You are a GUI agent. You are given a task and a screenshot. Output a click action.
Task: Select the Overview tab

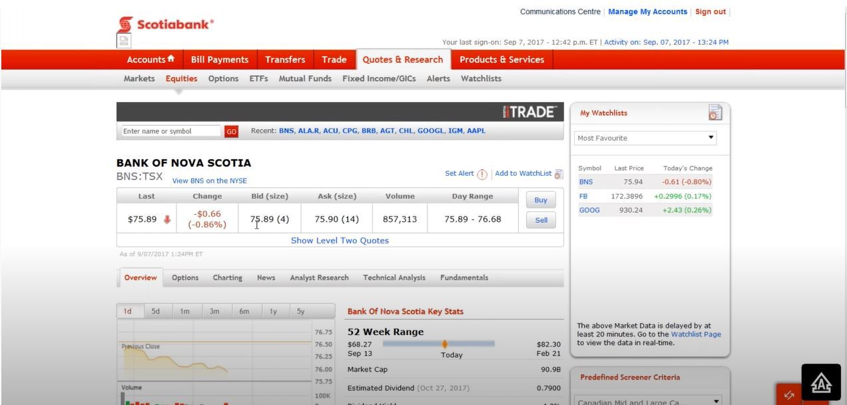click(x=141, y=278)
